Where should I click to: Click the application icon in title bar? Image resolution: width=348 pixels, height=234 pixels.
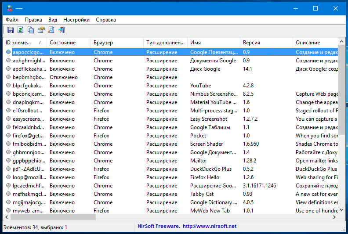[10, 8]
